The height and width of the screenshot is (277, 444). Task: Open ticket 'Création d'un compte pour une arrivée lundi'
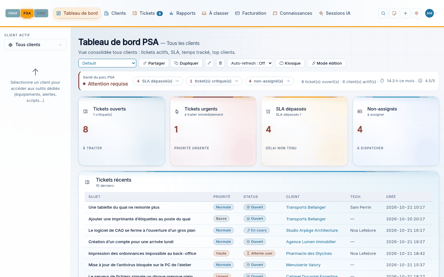[x=131, y=242]
